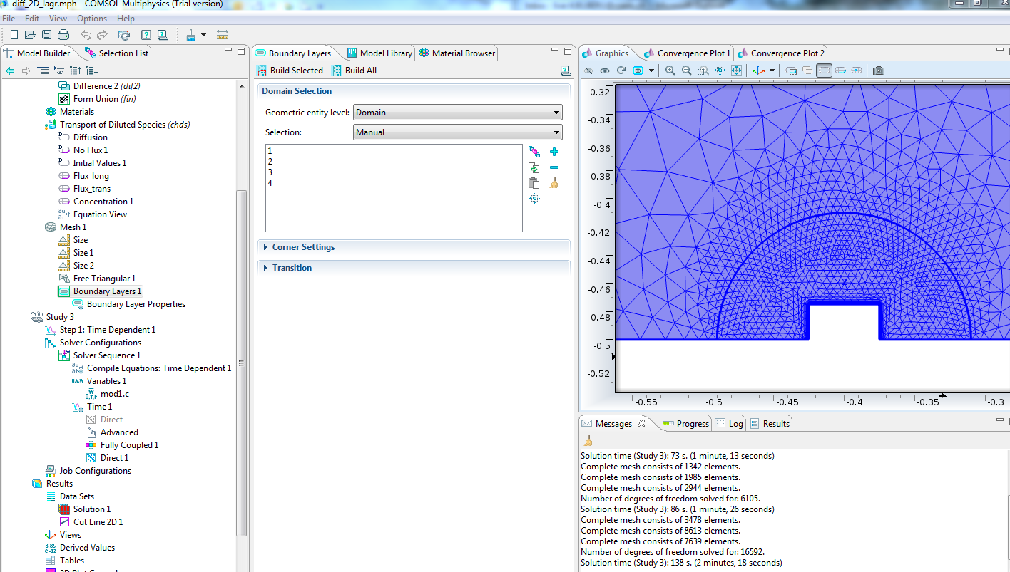Image resolution: width=1010 pixels, height=572 pixels.
Task: Toggle the hide-selected crossed-eye icon in Graphics
Action: [x=588, y=71]
